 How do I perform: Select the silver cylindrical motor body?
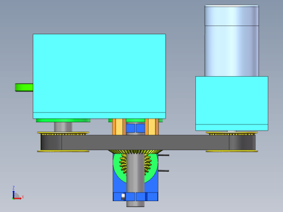232,41
